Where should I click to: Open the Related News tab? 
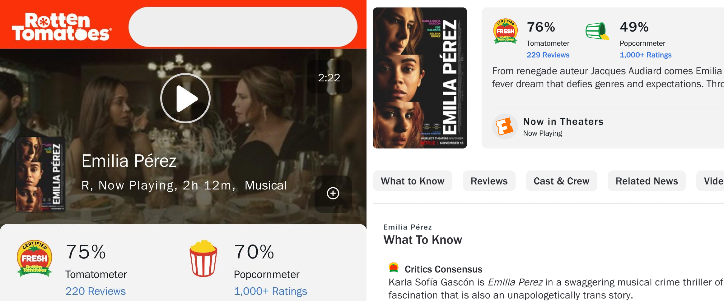pyautogui.click(x=647, y=181)
